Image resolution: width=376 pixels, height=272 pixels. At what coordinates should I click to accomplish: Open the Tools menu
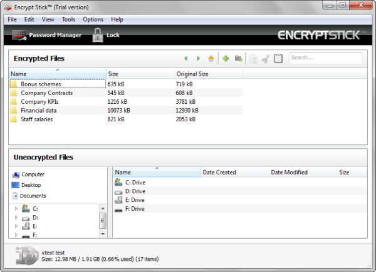pos(68,19)
